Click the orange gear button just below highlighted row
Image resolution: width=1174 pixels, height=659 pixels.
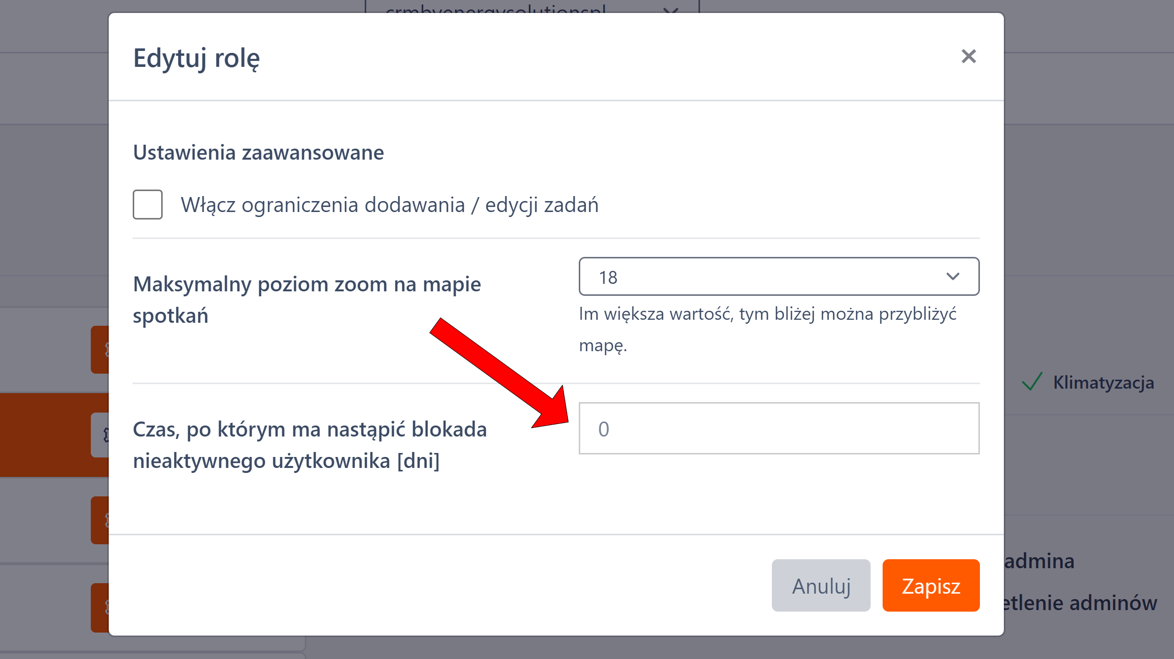100,520
